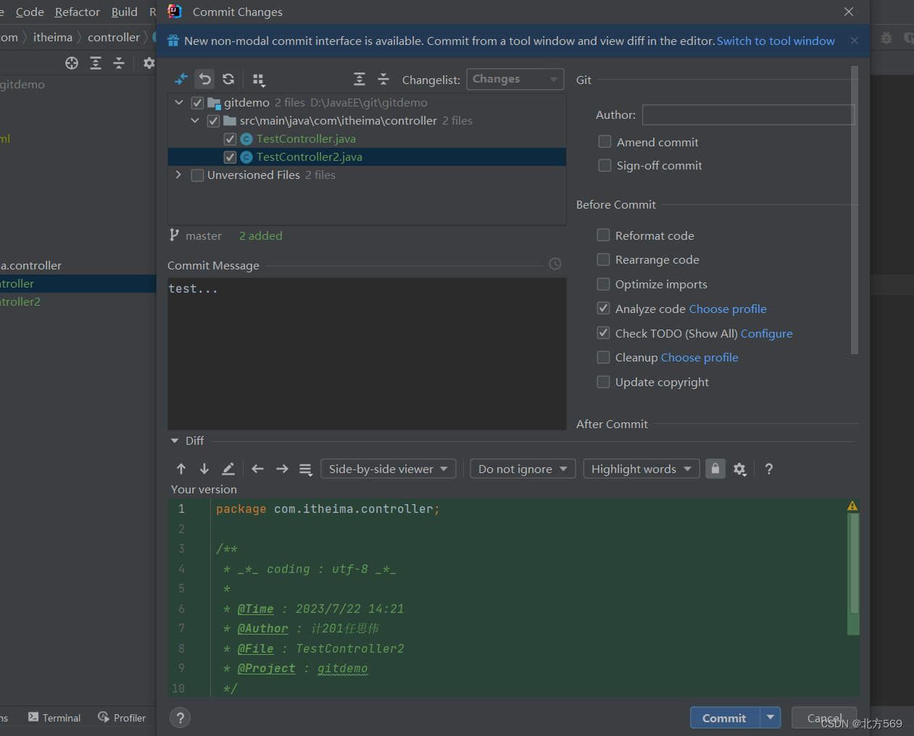Enable the Amend commit checkbox
Viewport: 914px width, 736px height.
pos(605,142)
